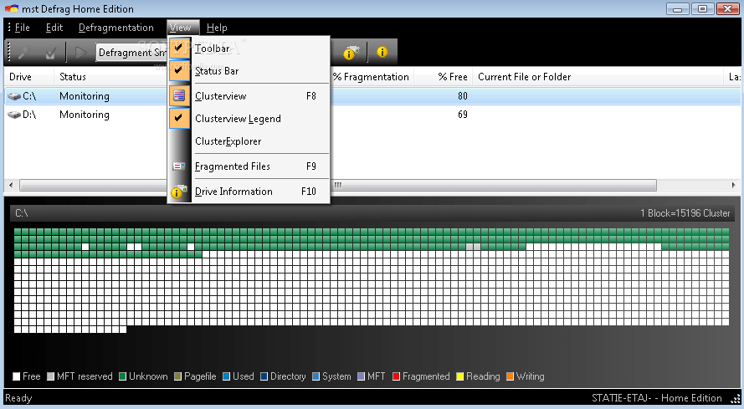Open the Help menu
Screen dimensions: 744x409
(x=217, y=28)
